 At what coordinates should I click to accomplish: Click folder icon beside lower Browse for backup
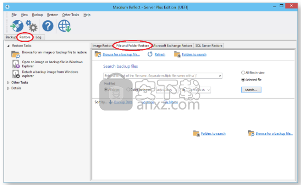[251, 133]
